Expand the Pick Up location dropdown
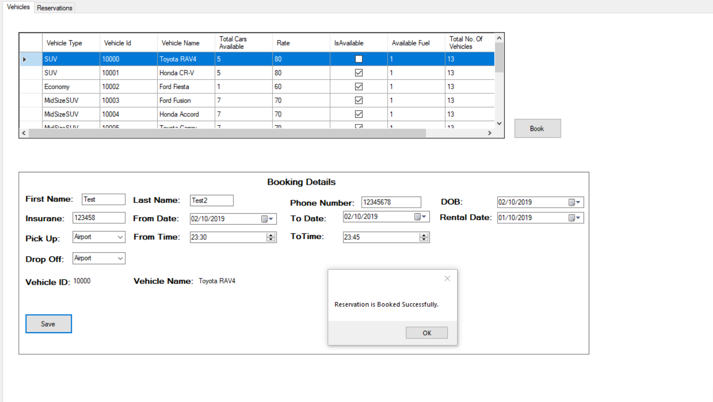This screenshot has width=713, height=402. 120,237
